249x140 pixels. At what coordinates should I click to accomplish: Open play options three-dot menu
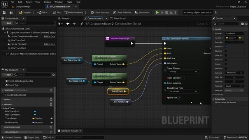tap(175, 12)
